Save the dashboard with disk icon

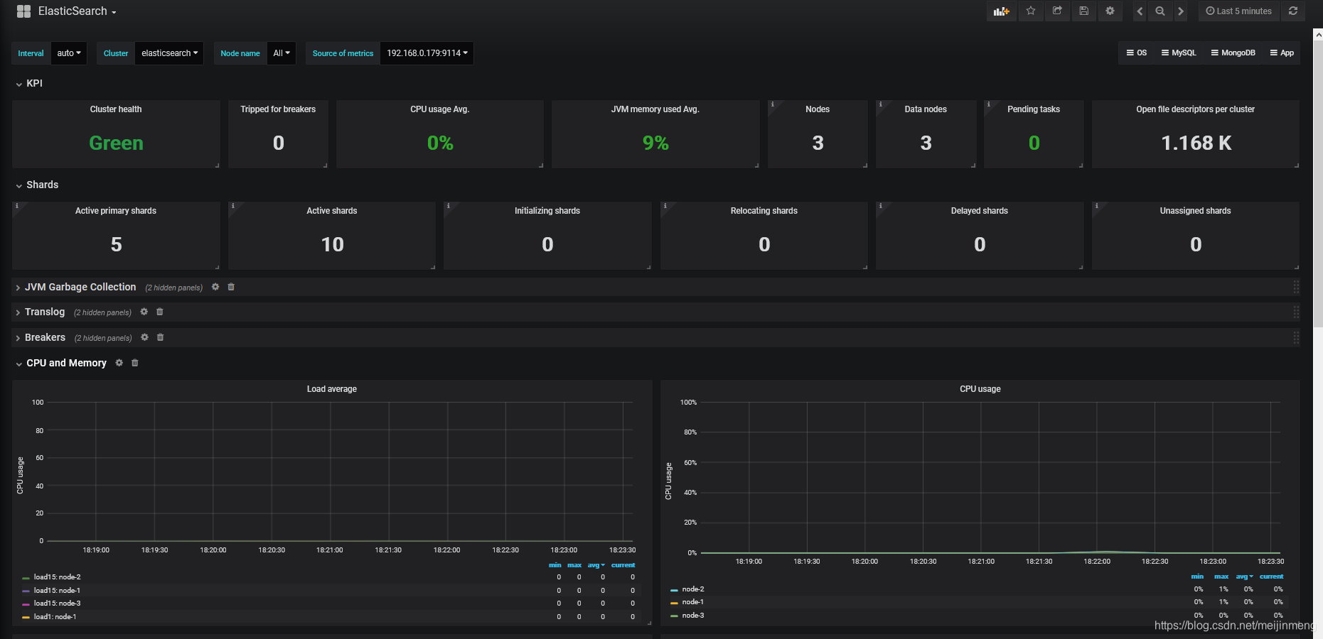[x=1083, y=11]
